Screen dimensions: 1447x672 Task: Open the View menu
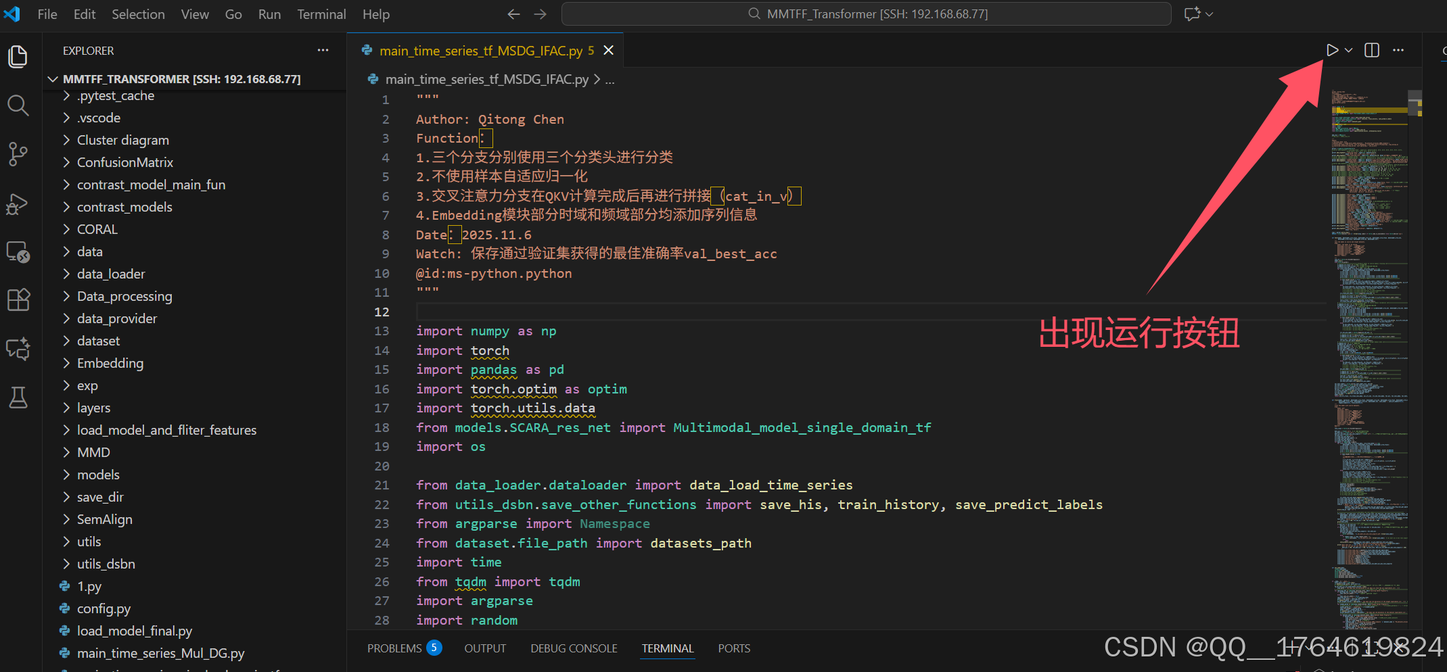pos(195,14)
